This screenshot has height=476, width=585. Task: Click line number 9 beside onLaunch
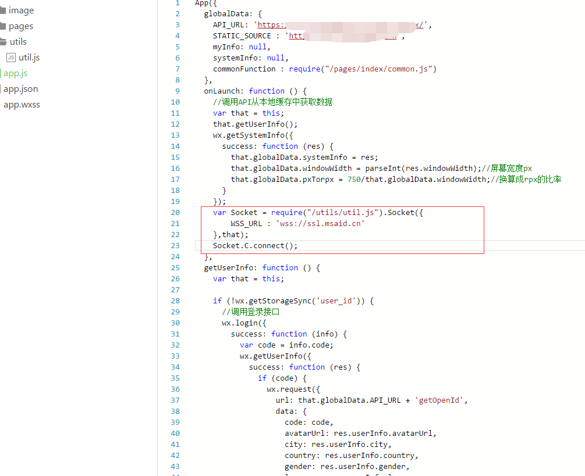(178, 91)
